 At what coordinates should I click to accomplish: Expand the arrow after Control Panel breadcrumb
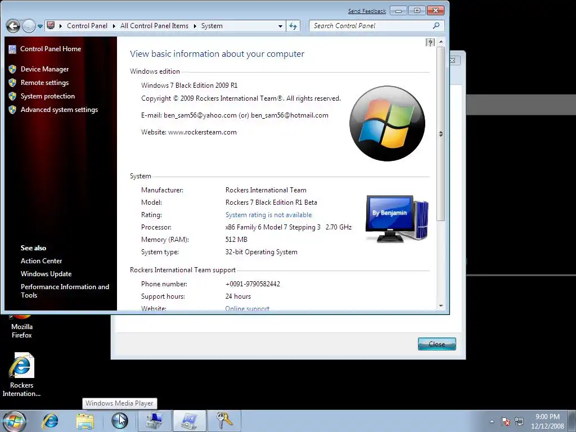coord(114,26)
